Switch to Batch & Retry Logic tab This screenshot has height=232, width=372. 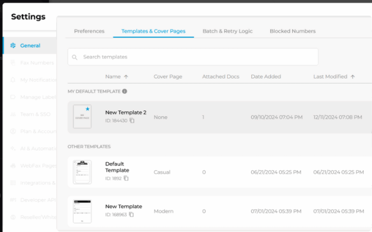227,31
